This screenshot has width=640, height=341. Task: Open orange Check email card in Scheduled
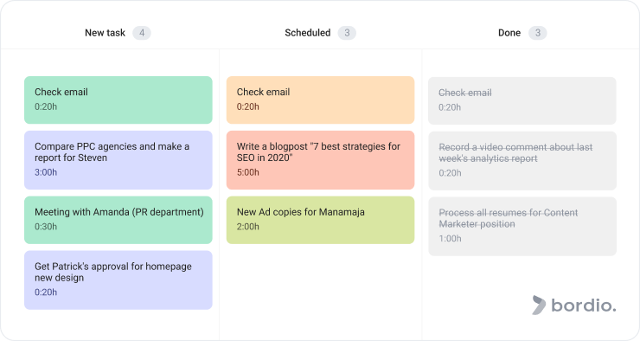(x=320, y=100)
